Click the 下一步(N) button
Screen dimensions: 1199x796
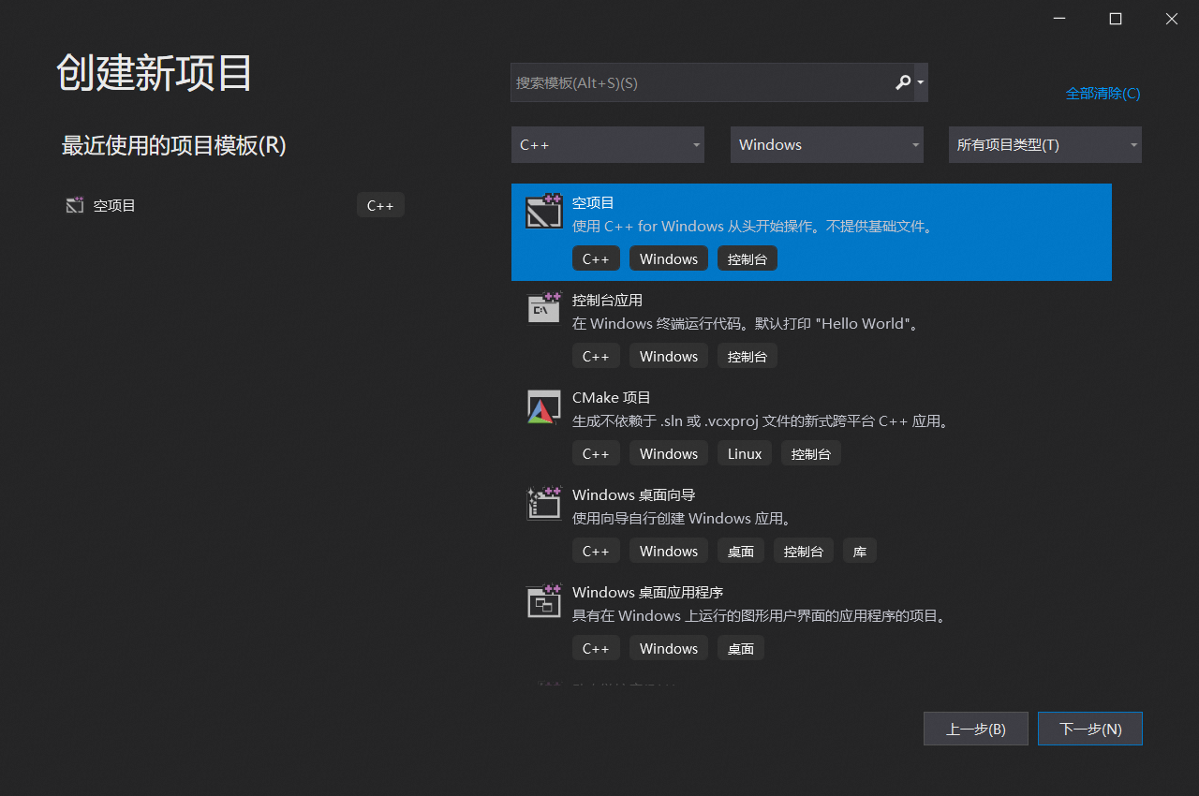(1089, 729)
